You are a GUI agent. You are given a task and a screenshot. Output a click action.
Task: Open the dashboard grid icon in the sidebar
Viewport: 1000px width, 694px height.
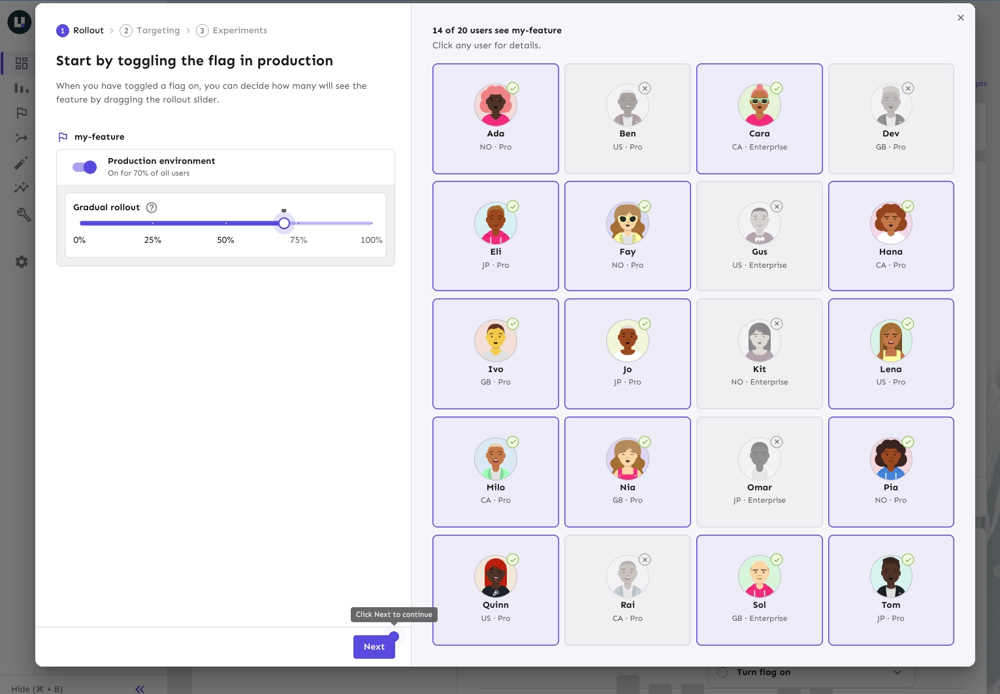22,63
